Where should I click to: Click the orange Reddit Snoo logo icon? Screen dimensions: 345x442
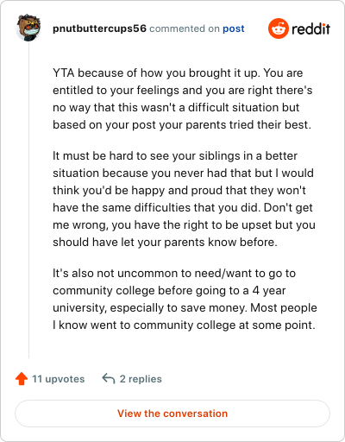279,28
